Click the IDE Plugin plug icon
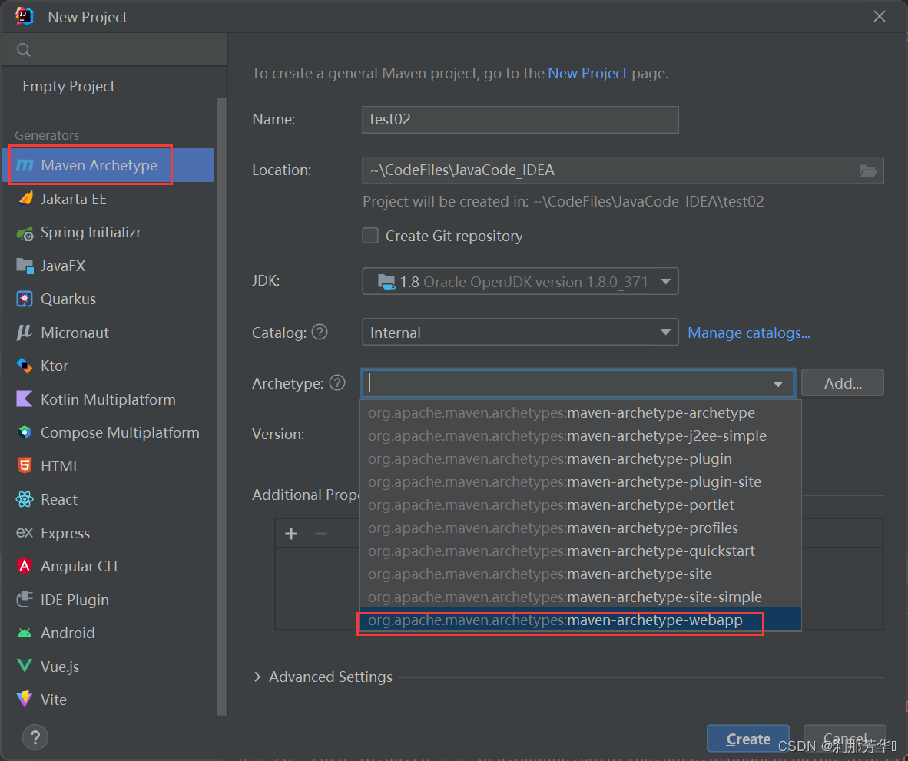This screenshot has height=761, width=908. pos(25,600)
